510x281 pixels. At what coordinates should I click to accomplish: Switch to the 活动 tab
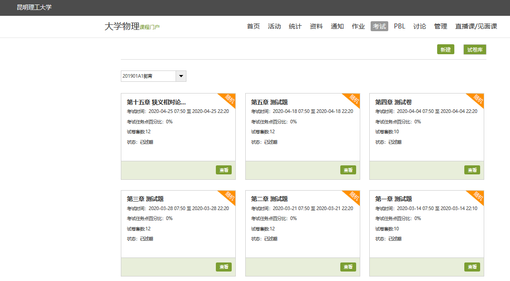point(274,26)
